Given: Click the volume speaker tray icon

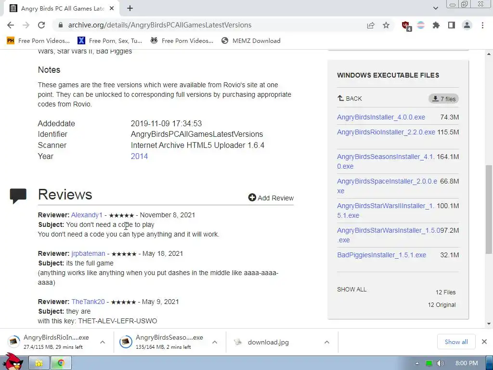Looking at the screenshot, I should tap(440, 363).
